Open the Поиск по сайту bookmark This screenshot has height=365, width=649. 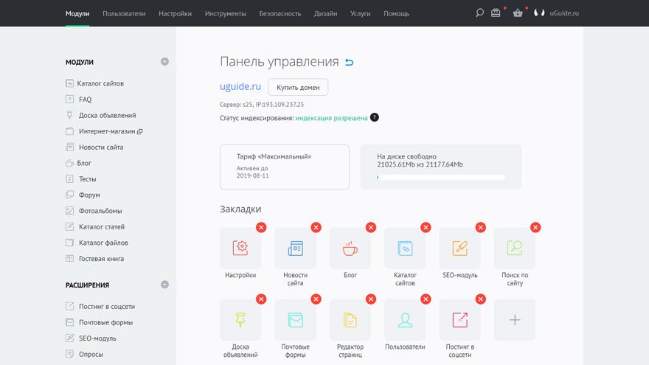click(515, 248)
